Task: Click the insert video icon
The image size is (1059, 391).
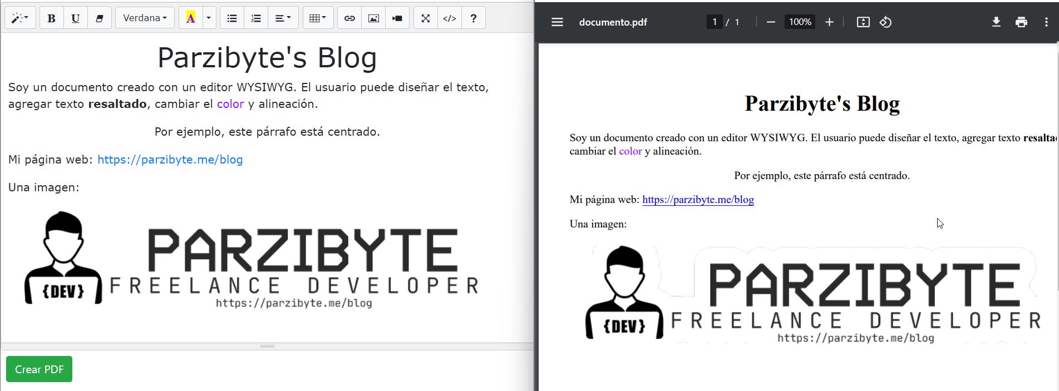Action: point(397,18)
